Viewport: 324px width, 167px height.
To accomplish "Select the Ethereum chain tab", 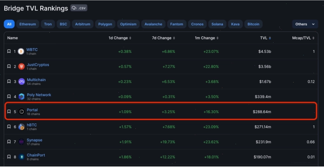I will click(x=28, y=24).
